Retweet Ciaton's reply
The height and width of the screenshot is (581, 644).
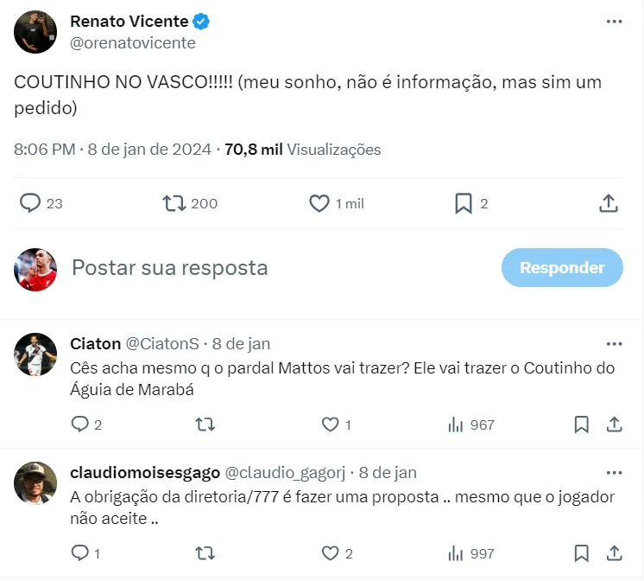click(x=205, y=425)
